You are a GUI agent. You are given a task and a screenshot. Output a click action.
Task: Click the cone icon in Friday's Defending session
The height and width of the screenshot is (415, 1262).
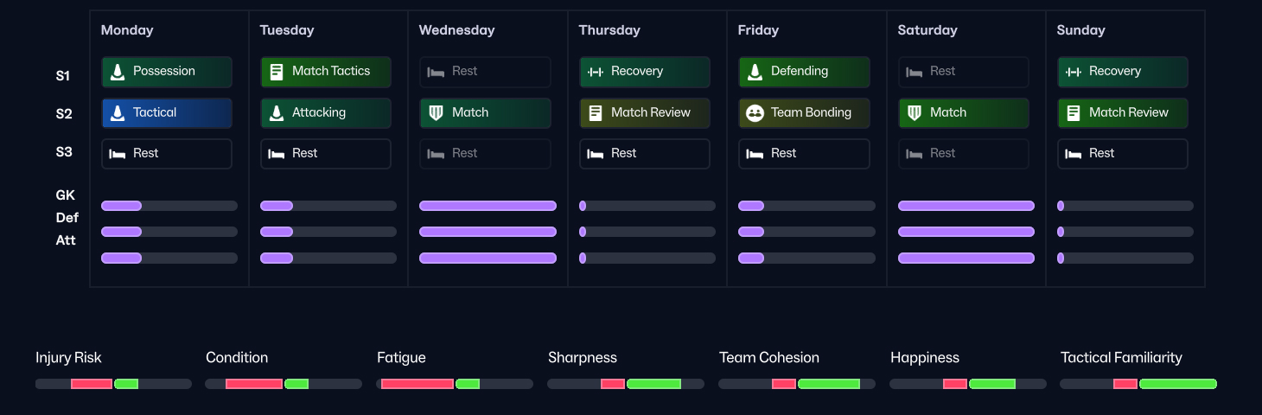point(755,72)
